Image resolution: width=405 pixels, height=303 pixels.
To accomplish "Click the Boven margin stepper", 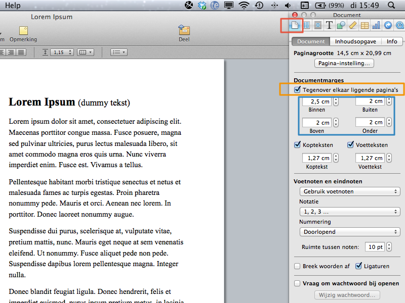I will [x=336, y=122].
